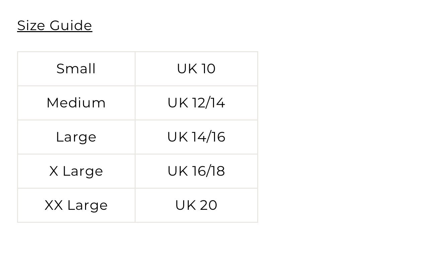Screen dimensions: 432x261
Task: Click '16/18' in the X Large row
Action: pos(209,171)
